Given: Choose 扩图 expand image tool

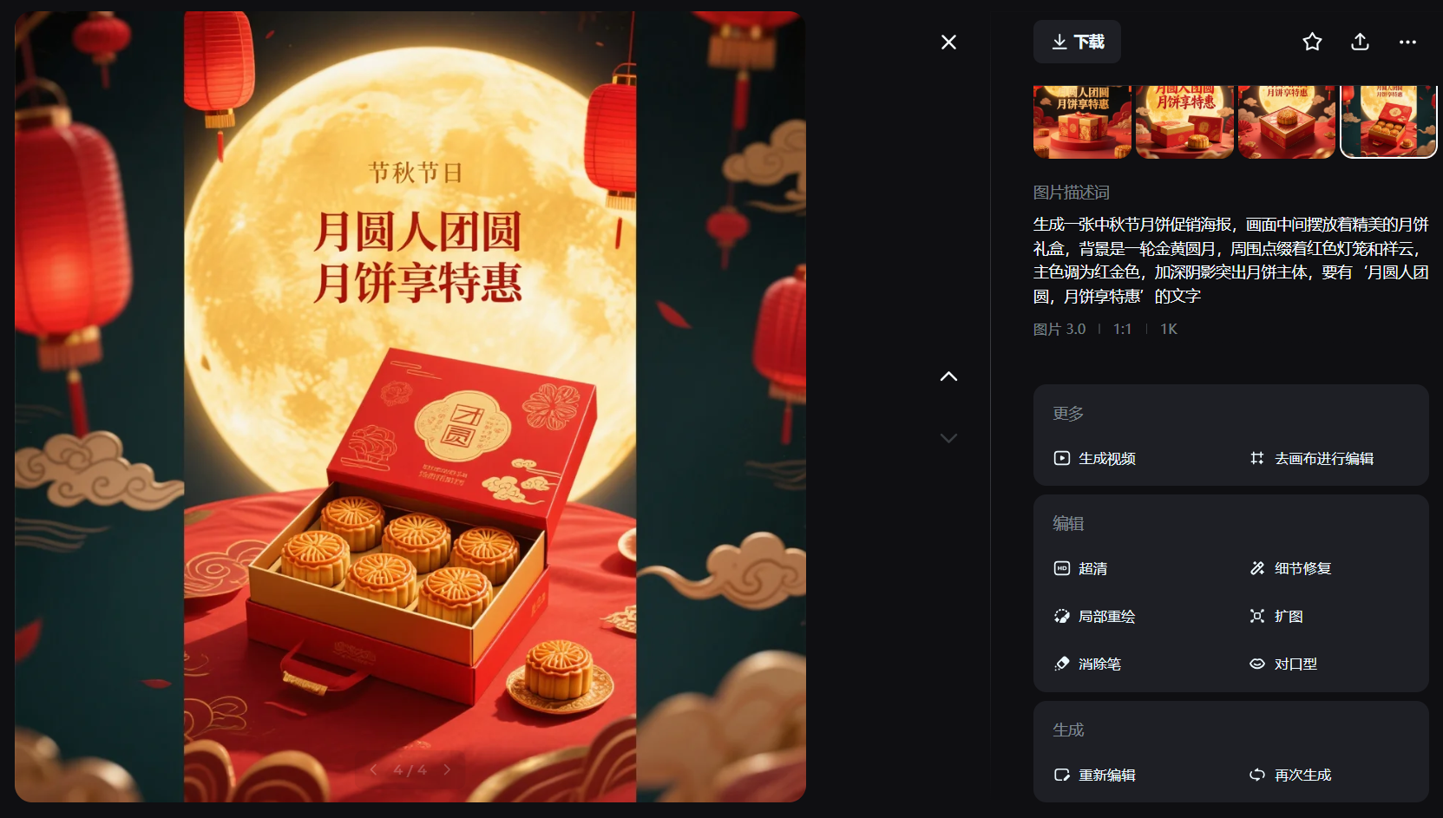Looking at the screenshot, I should click(1276, 616).
